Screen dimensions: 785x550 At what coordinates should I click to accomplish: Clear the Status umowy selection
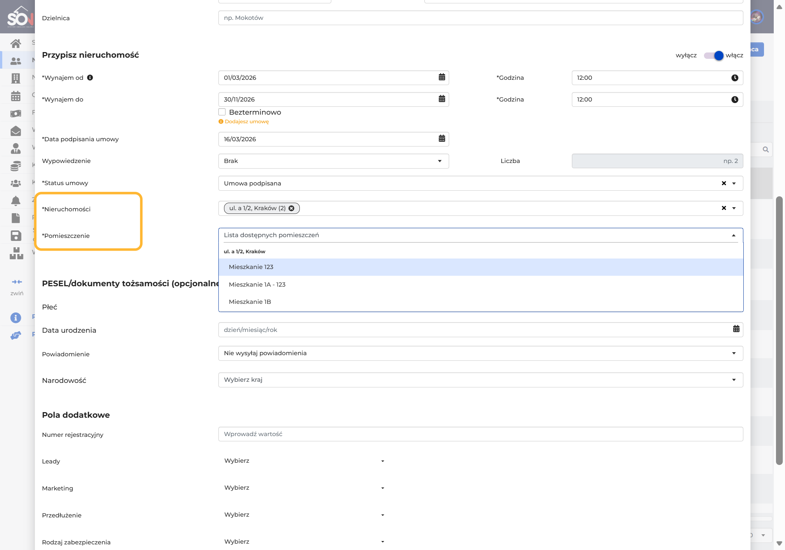(724, 183)
